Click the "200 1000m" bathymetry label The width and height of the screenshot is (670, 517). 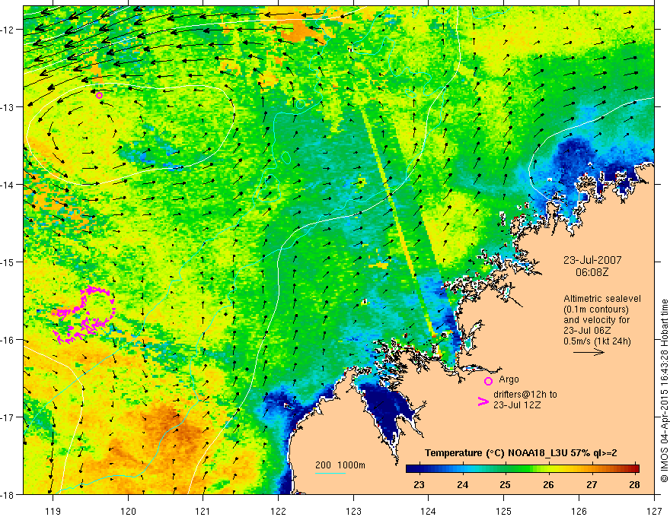340,465
